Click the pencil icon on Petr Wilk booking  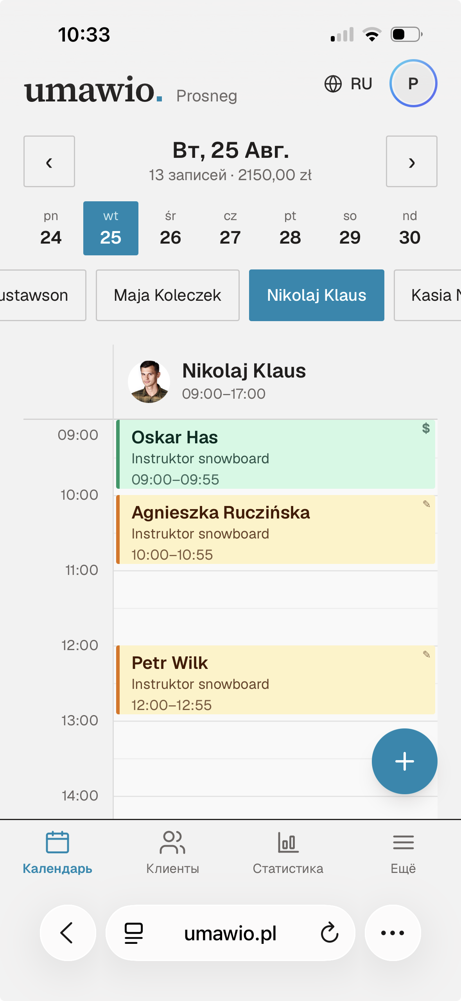click(426, 654)
